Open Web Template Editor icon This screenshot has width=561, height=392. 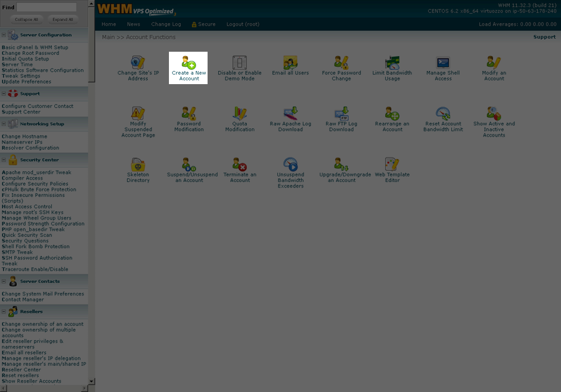(x=392, y=164)
